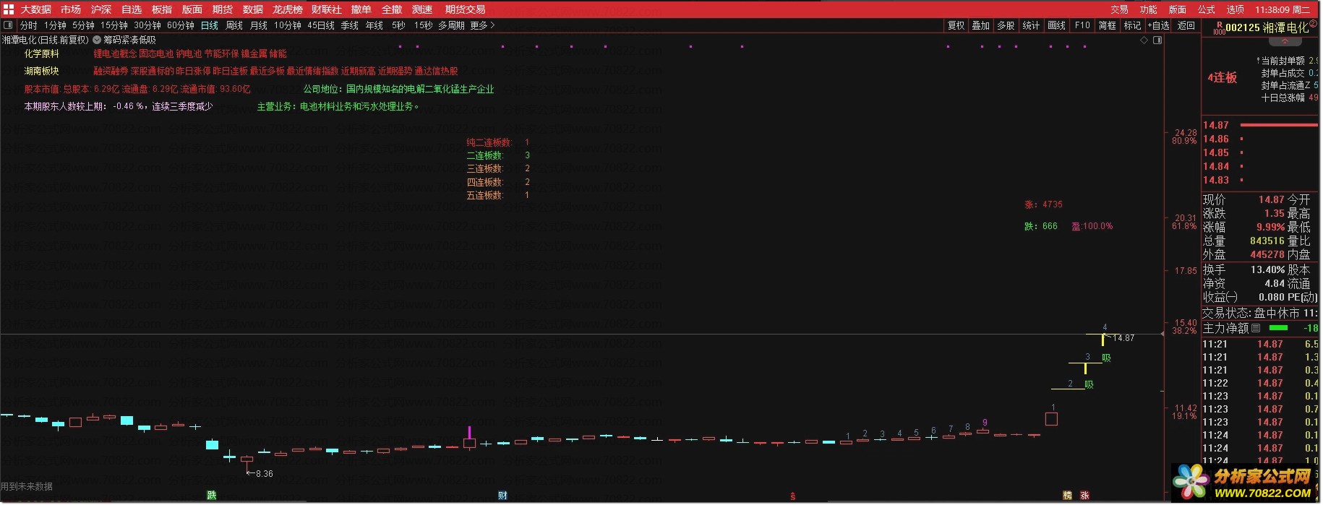Switch to the 年线 period tab
The height and width of the screenshot is (505, 1323).
pos(374,25)
